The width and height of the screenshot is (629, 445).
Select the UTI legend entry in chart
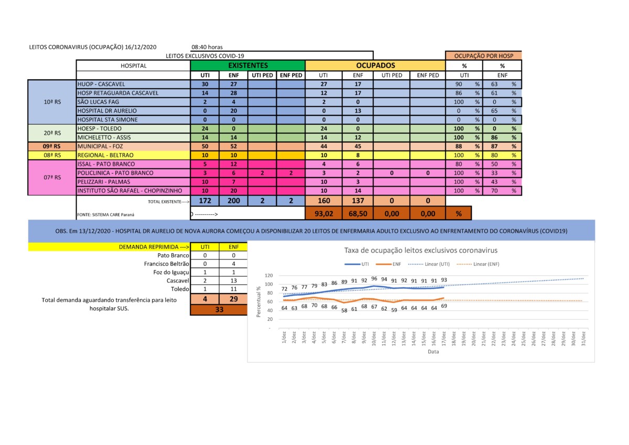(359, 264)
